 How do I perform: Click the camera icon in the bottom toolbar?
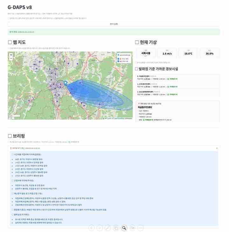132,228
